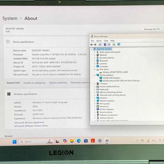This screenshot has height=164, width=164.
Task: Select Mice and other pointing devices
Action: [x=113, y=95]
